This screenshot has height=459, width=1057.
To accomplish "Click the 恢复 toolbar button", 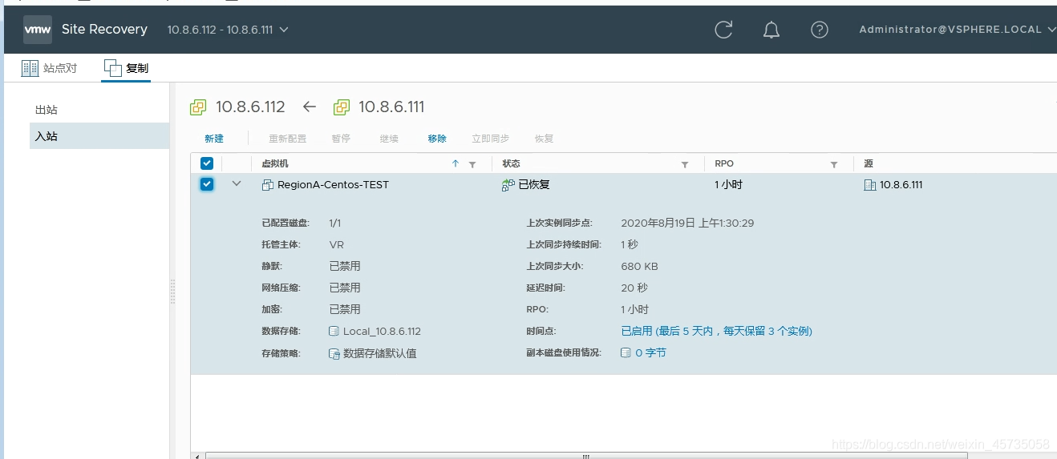I will [x=544, y=139].
